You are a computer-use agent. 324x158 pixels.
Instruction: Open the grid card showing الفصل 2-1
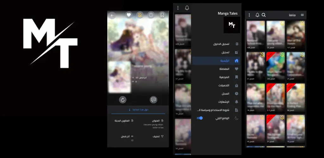pyautogui.click(x=276, y=98)
